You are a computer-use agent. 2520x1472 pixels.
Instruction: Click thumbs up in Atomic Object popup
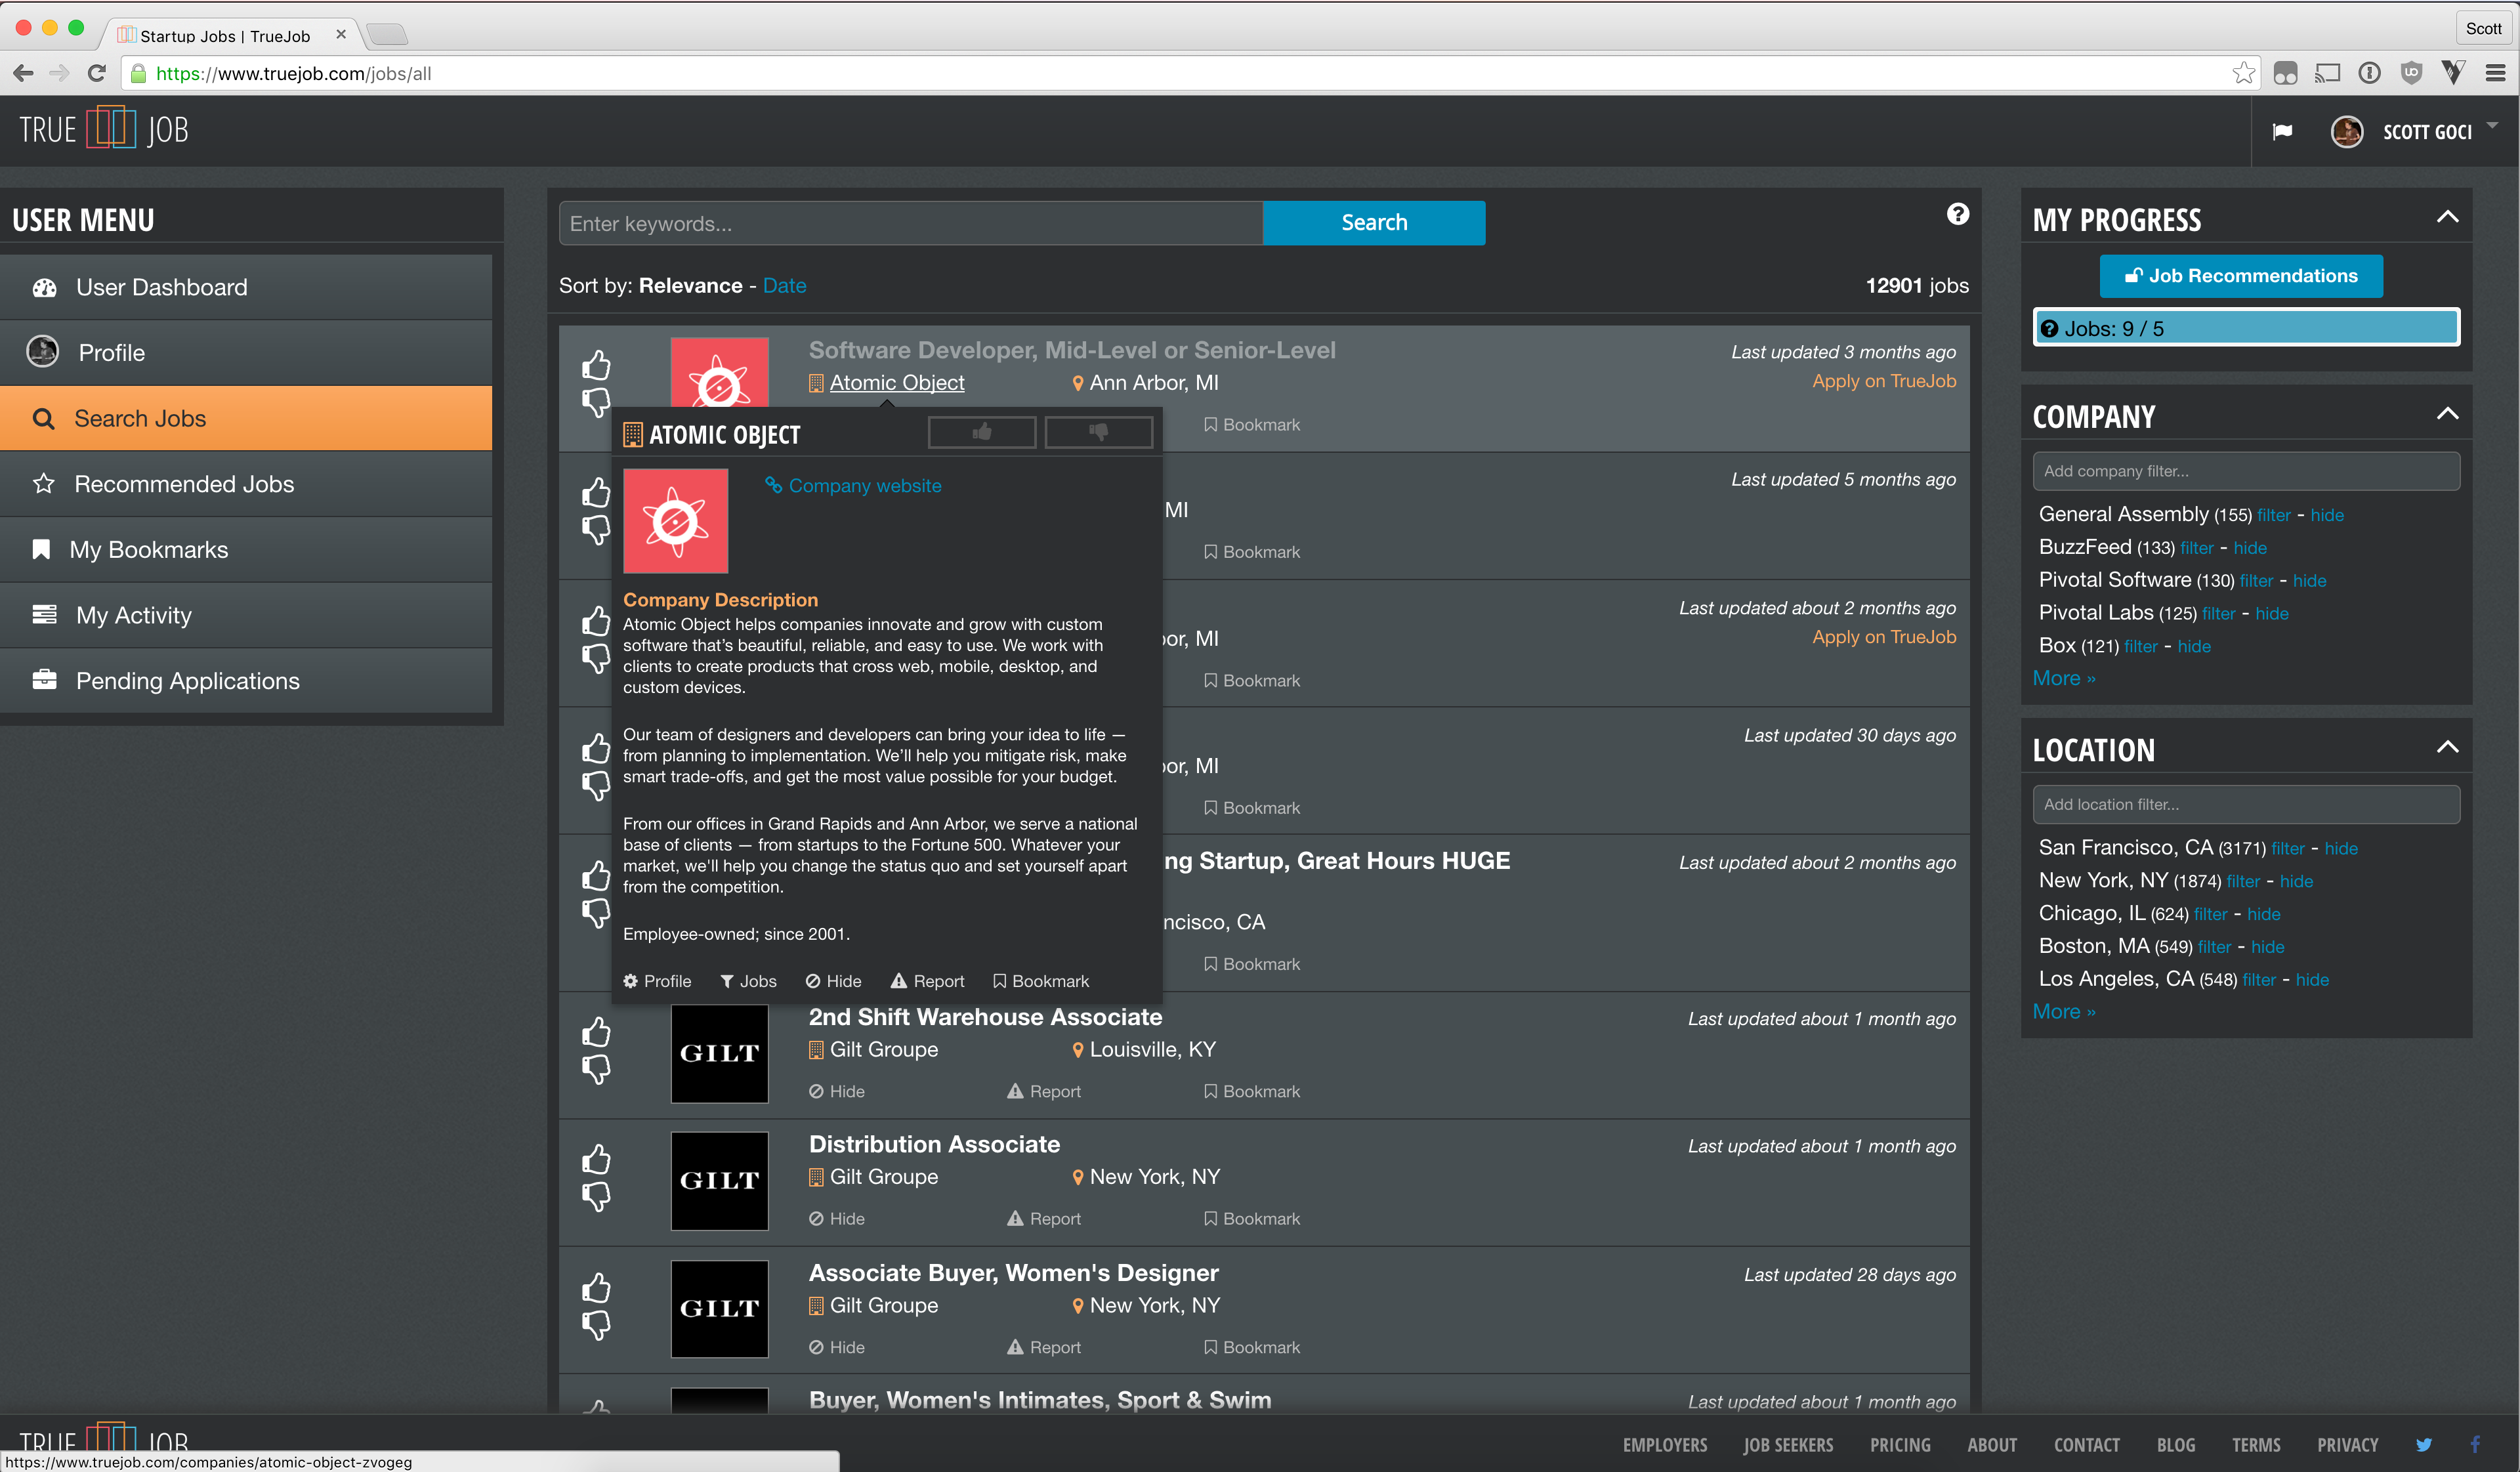(x=982, y=432)
